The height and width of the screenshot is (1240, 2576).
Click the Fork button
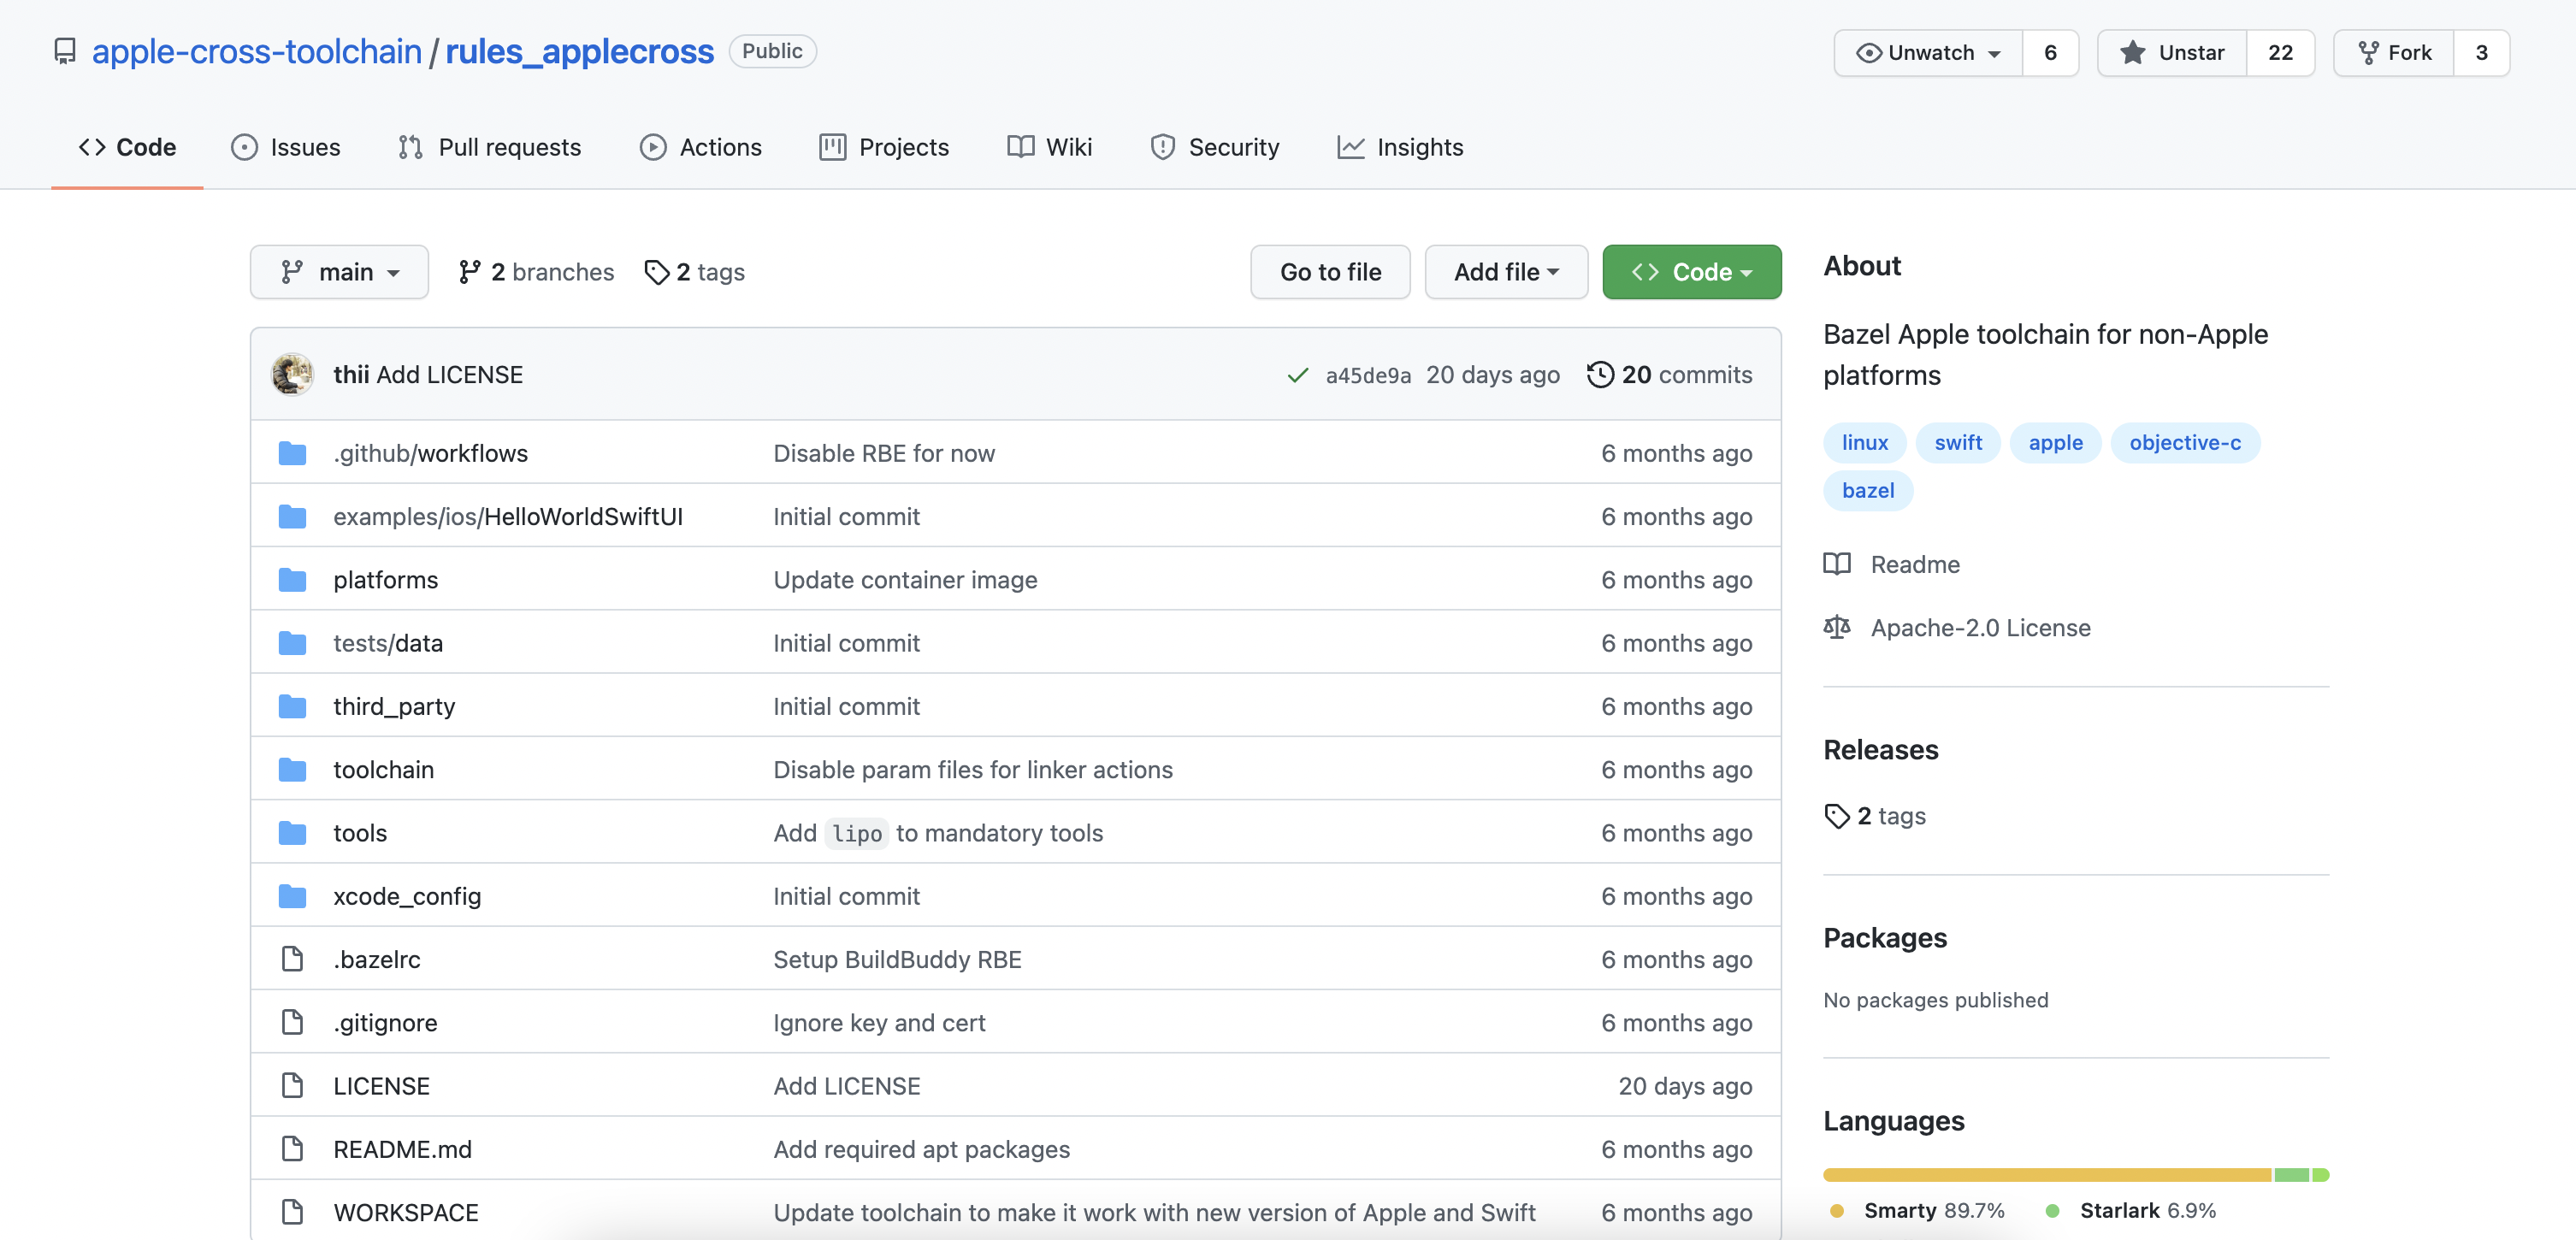2394,53
